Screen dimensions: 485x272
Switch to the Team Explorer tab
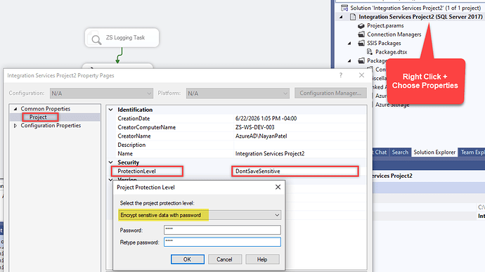click(x=472, y=153)
